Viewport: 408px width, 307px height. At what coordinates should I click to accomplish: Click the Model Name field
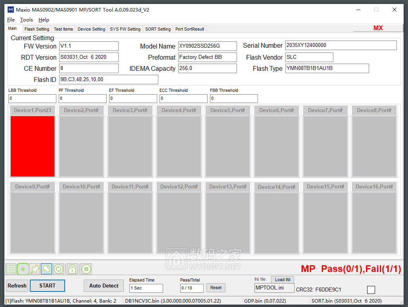click(x=208, y=46)
